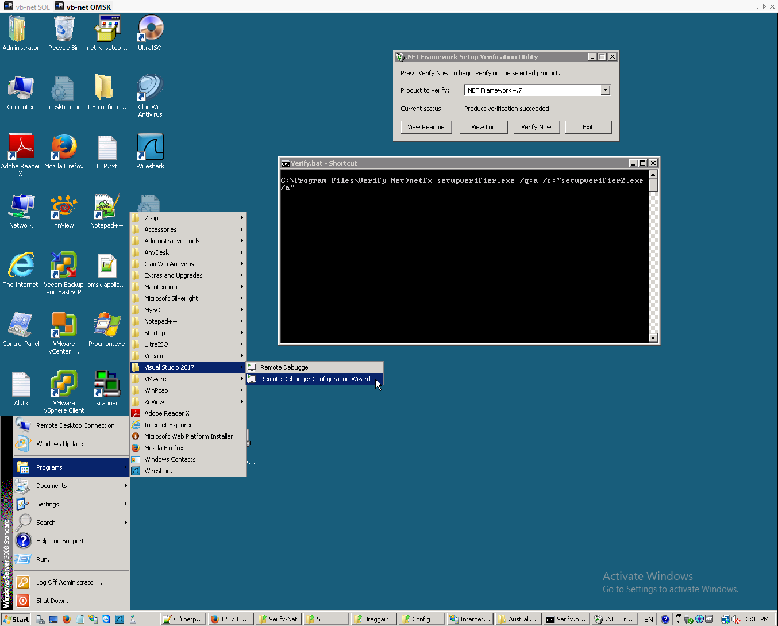Expand the Microsoft Silverlight submenu
The height and width of the screenshot is (626, 778).
click(188, 298)
